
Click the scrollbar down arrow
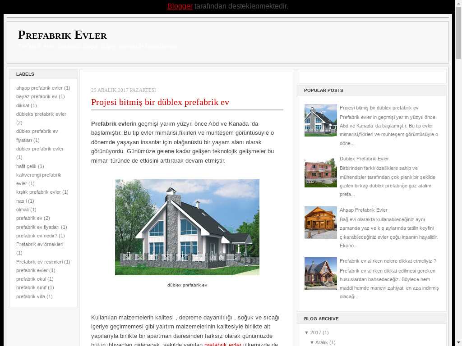[x=458, y=342]
